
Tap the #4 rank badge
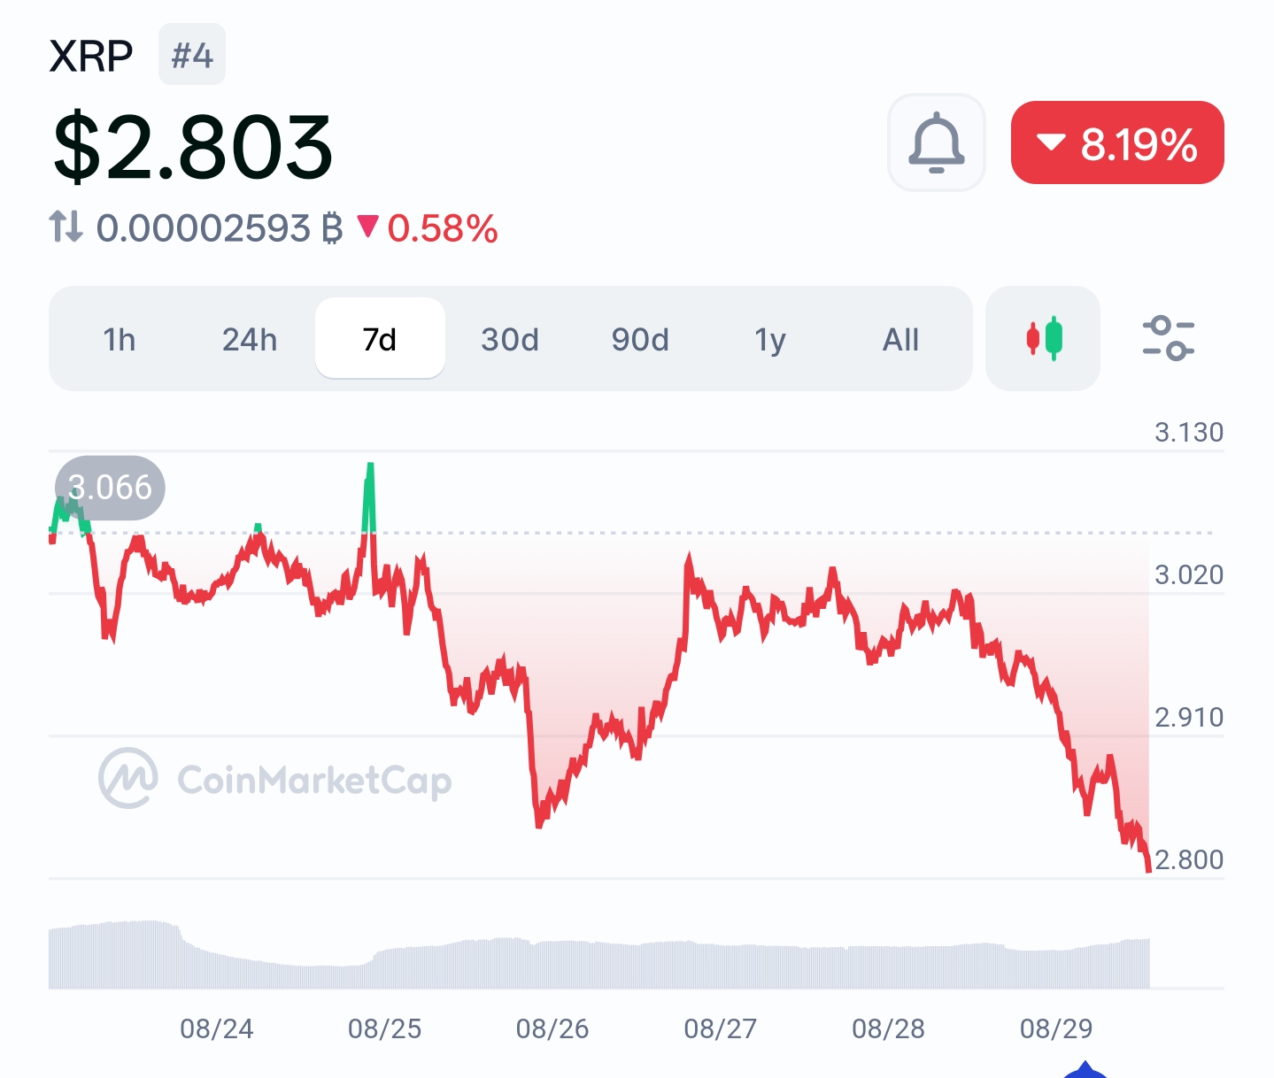[x=192, y=55]
